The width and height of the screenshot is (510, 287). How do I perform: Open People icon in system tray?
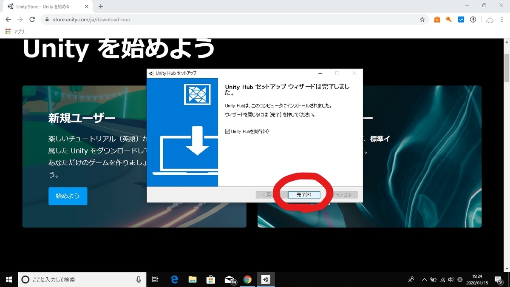(x=411, y=279)
